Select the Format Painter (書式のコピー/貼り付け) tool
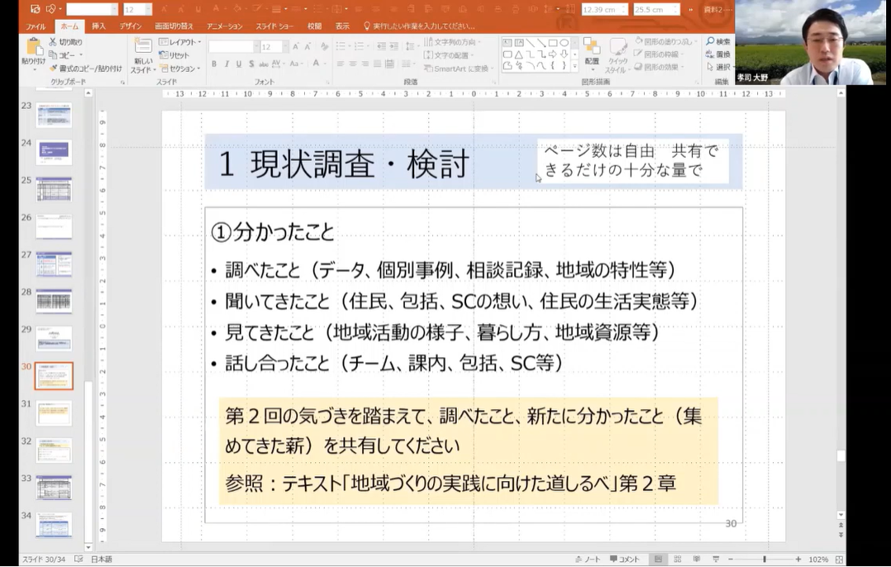This screenshot has height=567, width=891. [x=53, y=69]
